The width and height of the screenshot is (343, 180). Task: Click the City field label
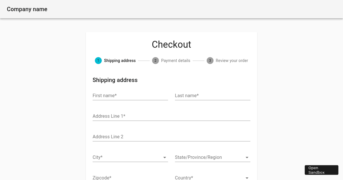pos(97,157)
